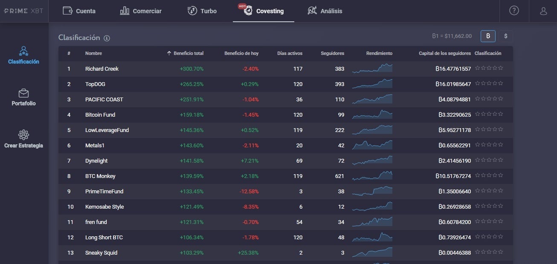The height and width of the screenshot is (264, 557).
Task: Click fren fund star rating
Action: coord(489,221)
